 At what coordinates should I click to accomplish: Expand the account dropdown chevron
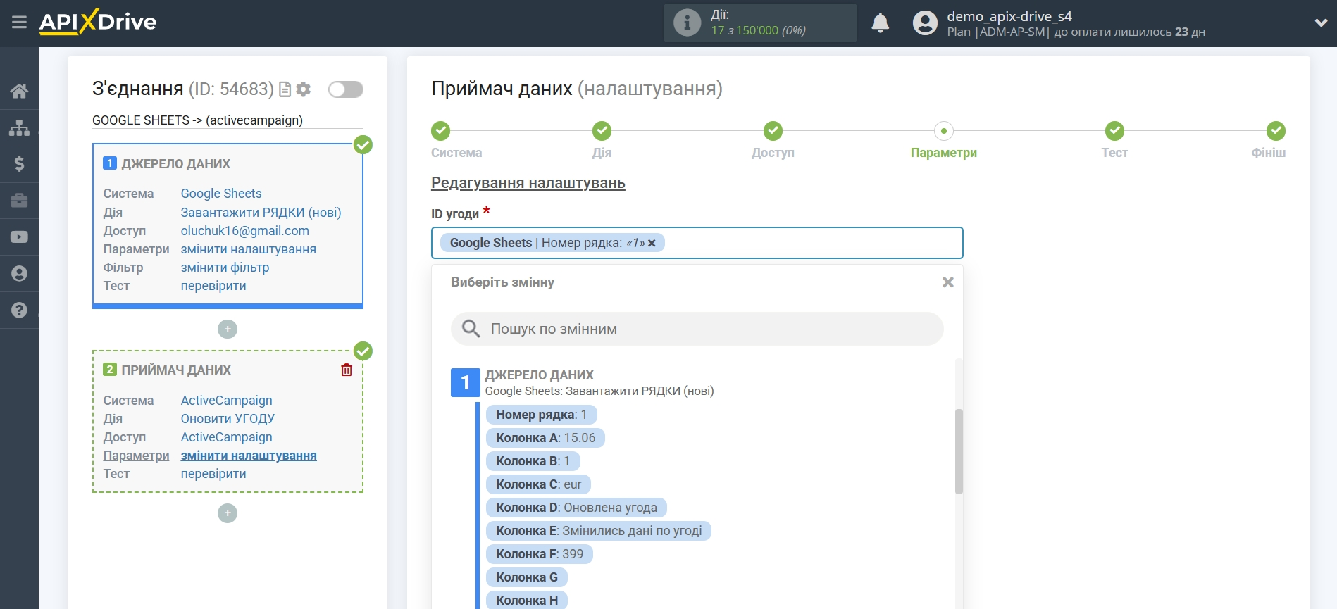point(1321,23)
